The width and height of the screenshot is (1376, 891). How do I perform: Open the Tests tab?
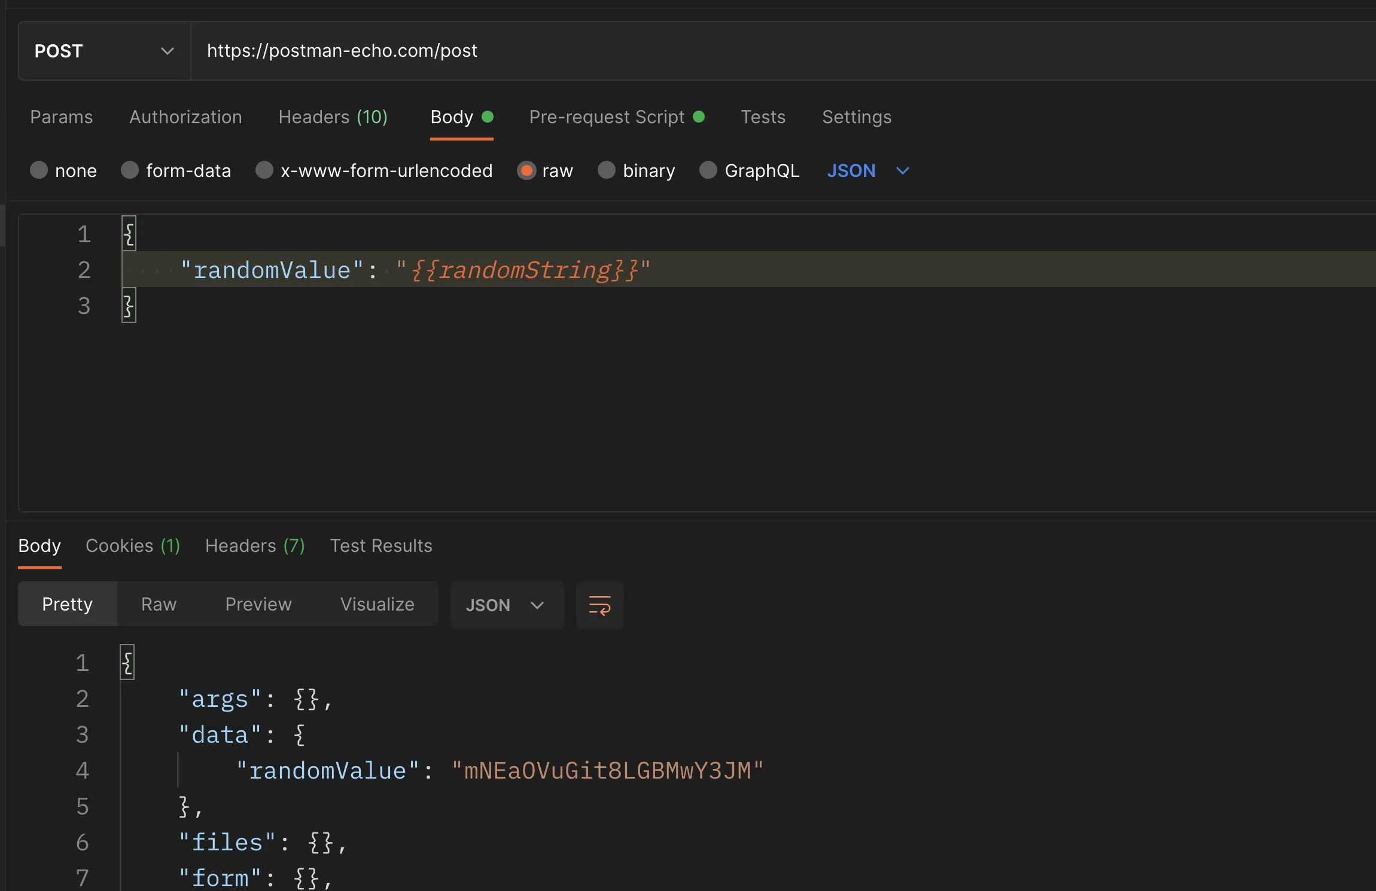click(763, 117)
